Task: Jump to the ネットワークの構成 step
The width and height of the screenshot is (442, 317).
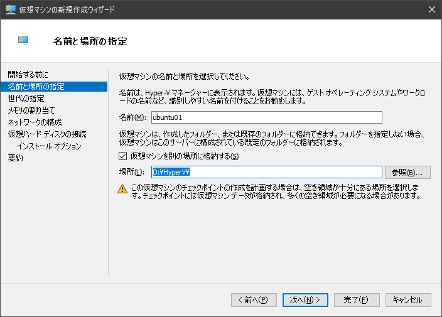Action: click(35, 122)
